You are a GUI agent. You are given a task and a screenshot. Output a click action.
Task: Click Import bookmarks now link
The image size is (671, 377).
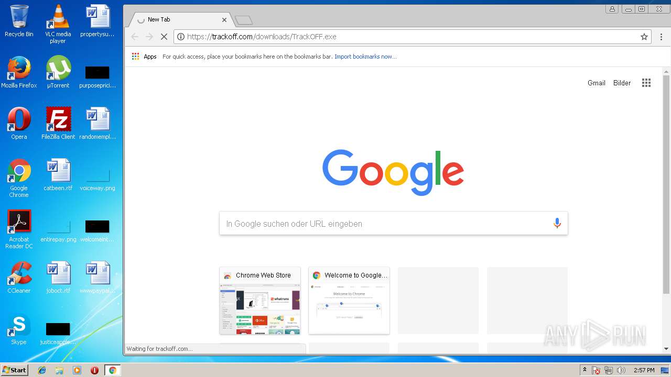[365, 57]
